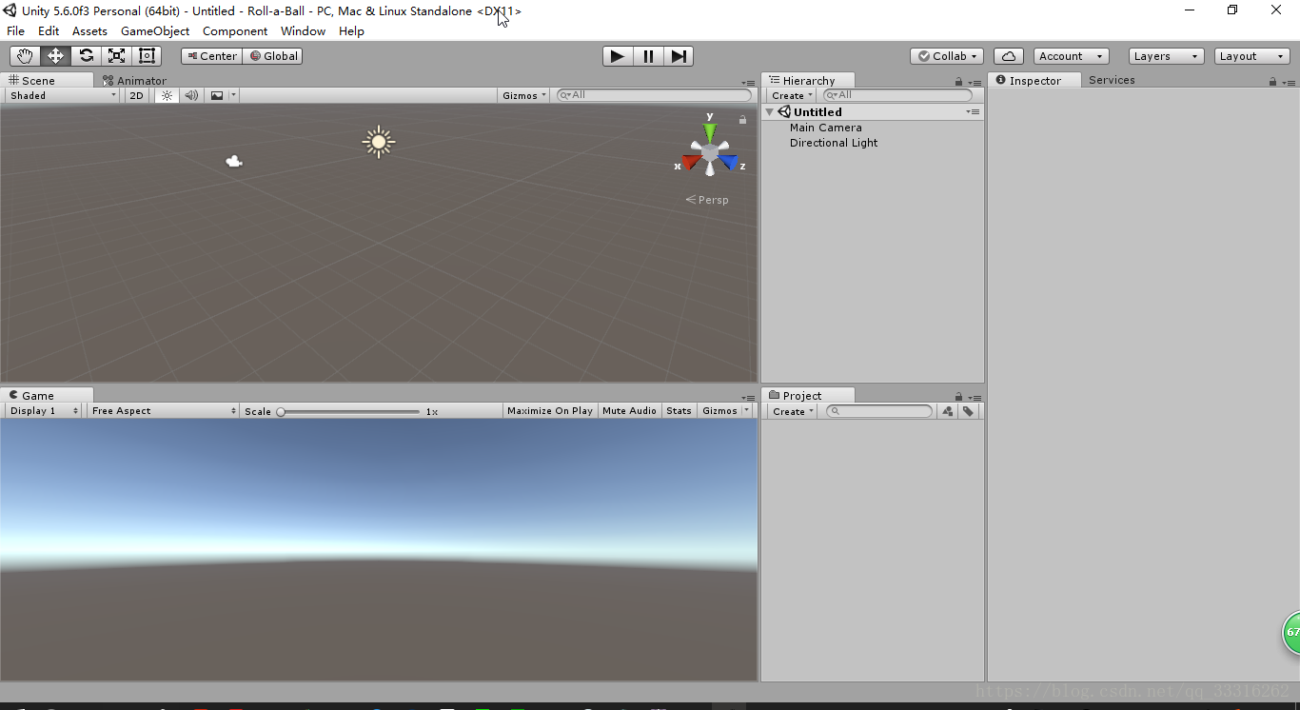Open the scene effects dropdown arrow
Viewport: 1300px width, 710px height.
233,95
